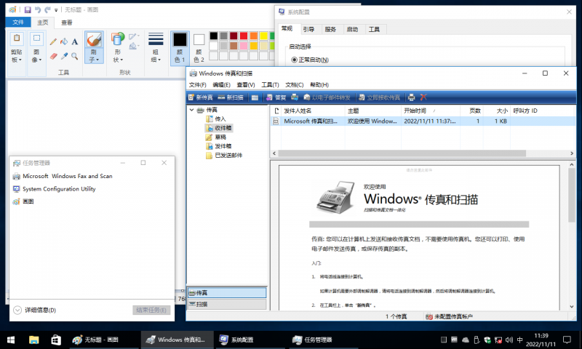The image size is (582, 349).
Task: Click the Paste clipboard icon in Paint
Action: click(x=17, y=39)
